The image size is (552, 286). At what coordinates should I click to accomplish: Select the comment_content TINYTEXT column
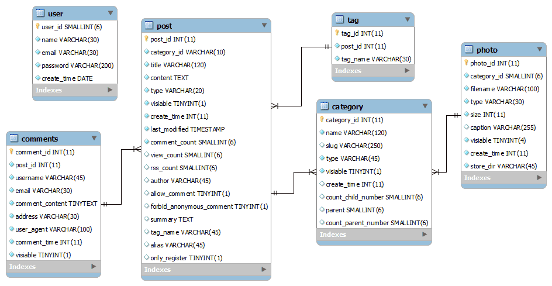[57, 204]
